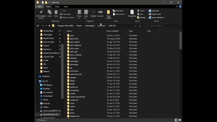Image resolution: width=217 pixels, height=122 pixels.
Task: Expand the chevron after Steam in path
Action: tap(83, 26)
